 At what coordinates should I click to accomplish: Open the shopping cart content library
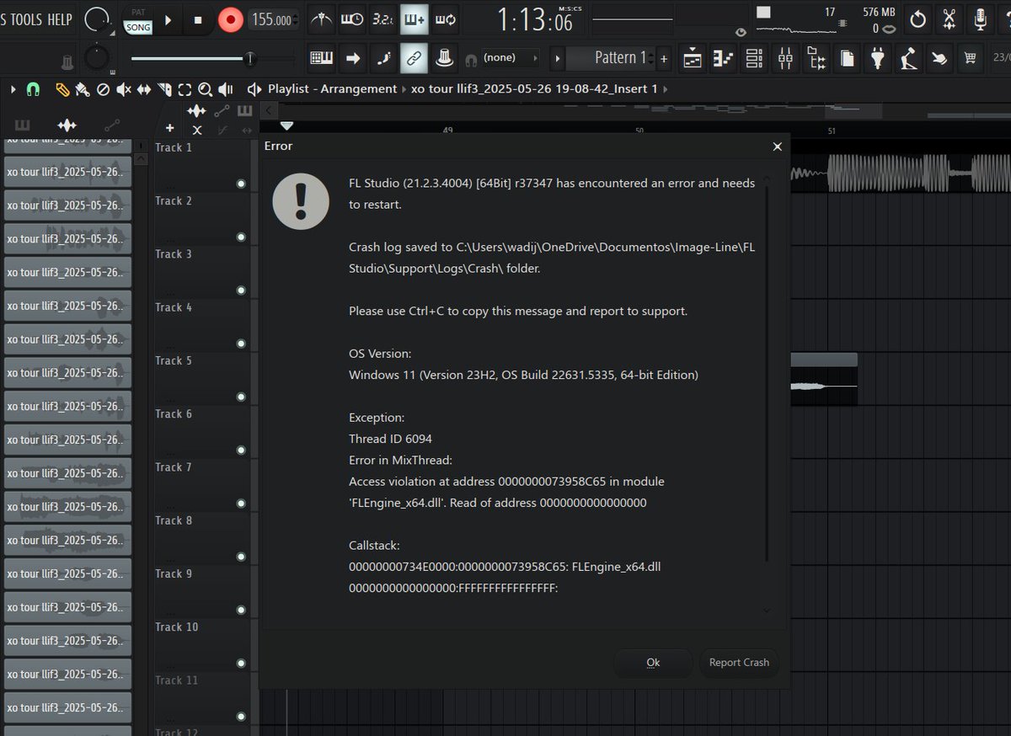970,58
